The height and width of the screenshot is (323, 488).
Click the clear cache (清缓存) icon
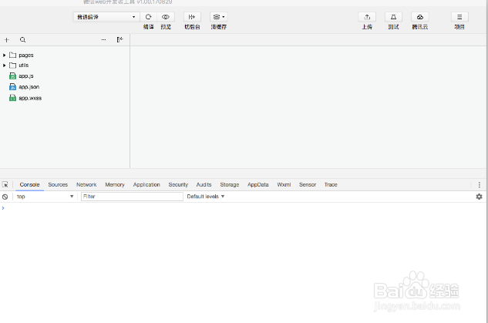[218, 17]
